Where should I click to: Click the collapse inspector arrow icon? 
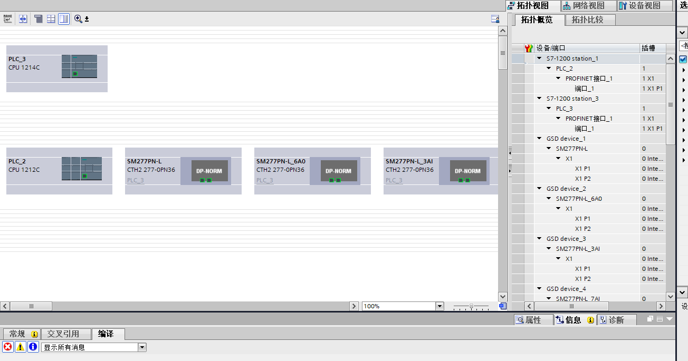click(x=670, y=319)
